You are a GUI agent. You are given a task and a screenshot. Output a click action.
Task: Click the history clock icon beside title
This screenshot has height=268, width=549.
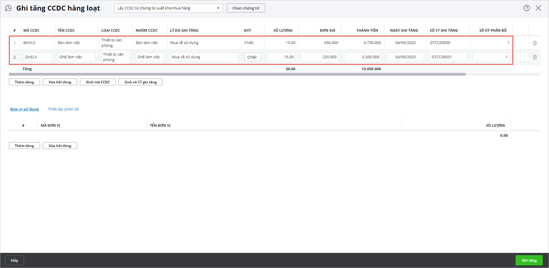point(8,8)
